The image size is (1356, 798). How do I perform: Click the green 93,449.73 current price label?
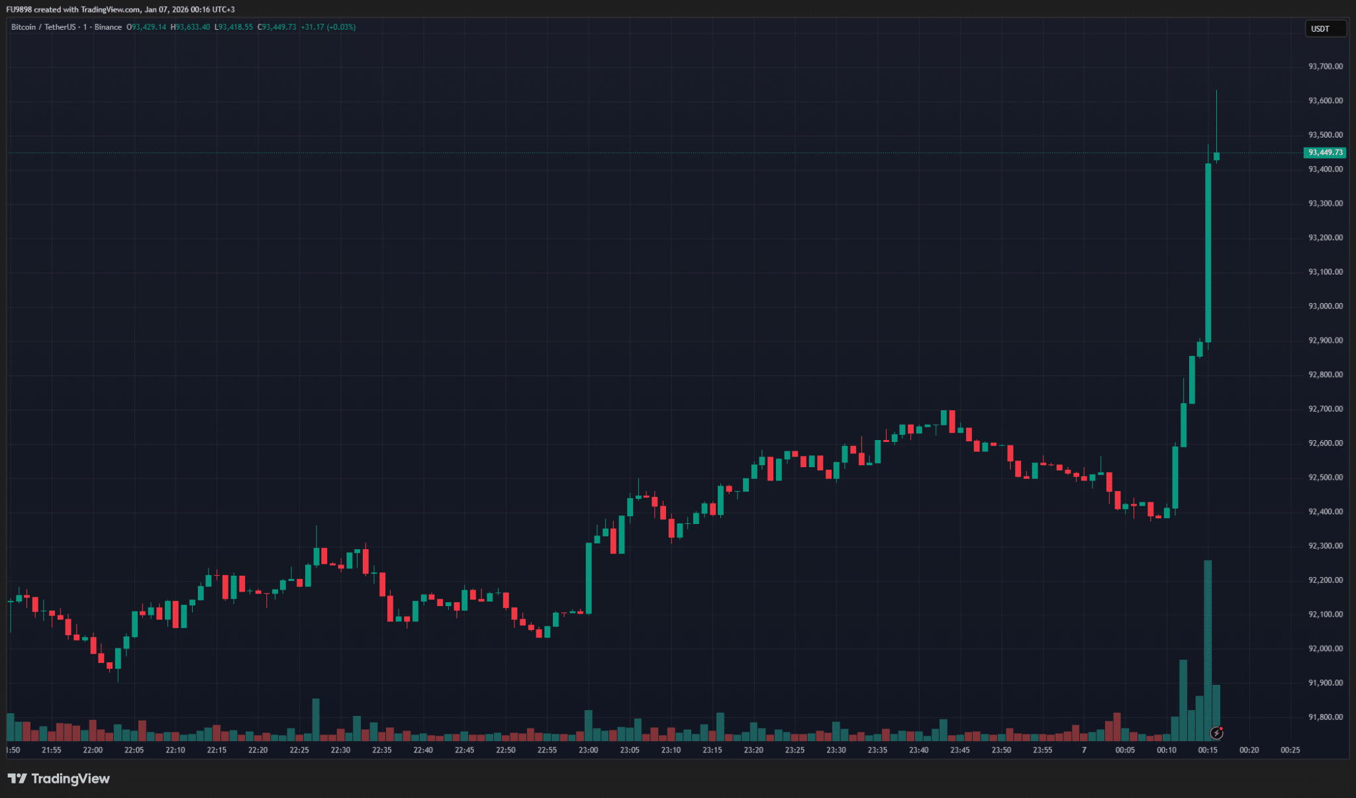point(1325,152)
